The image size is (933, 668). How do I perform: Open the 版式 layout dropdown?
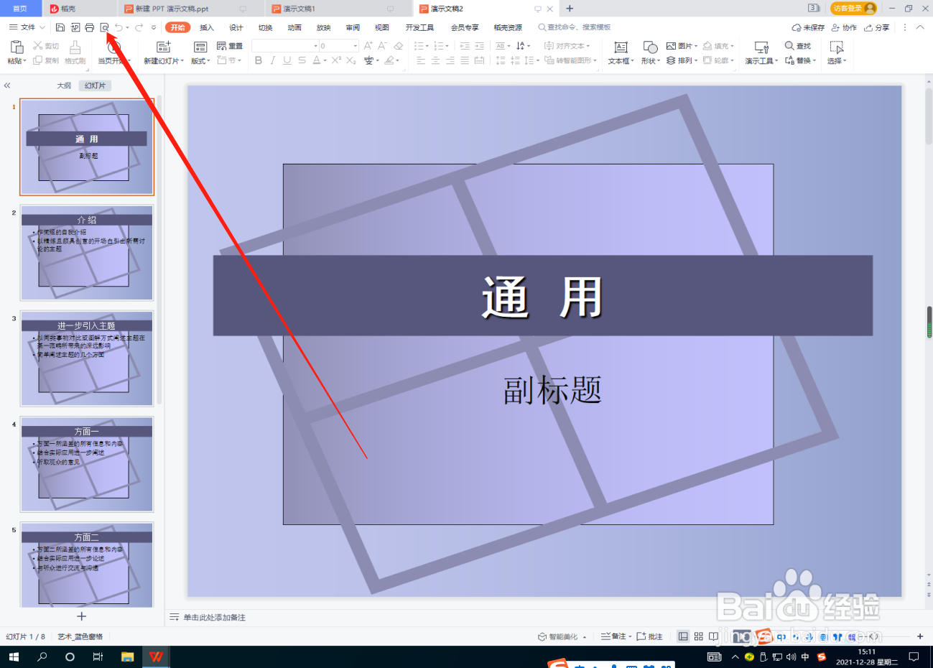201,61
